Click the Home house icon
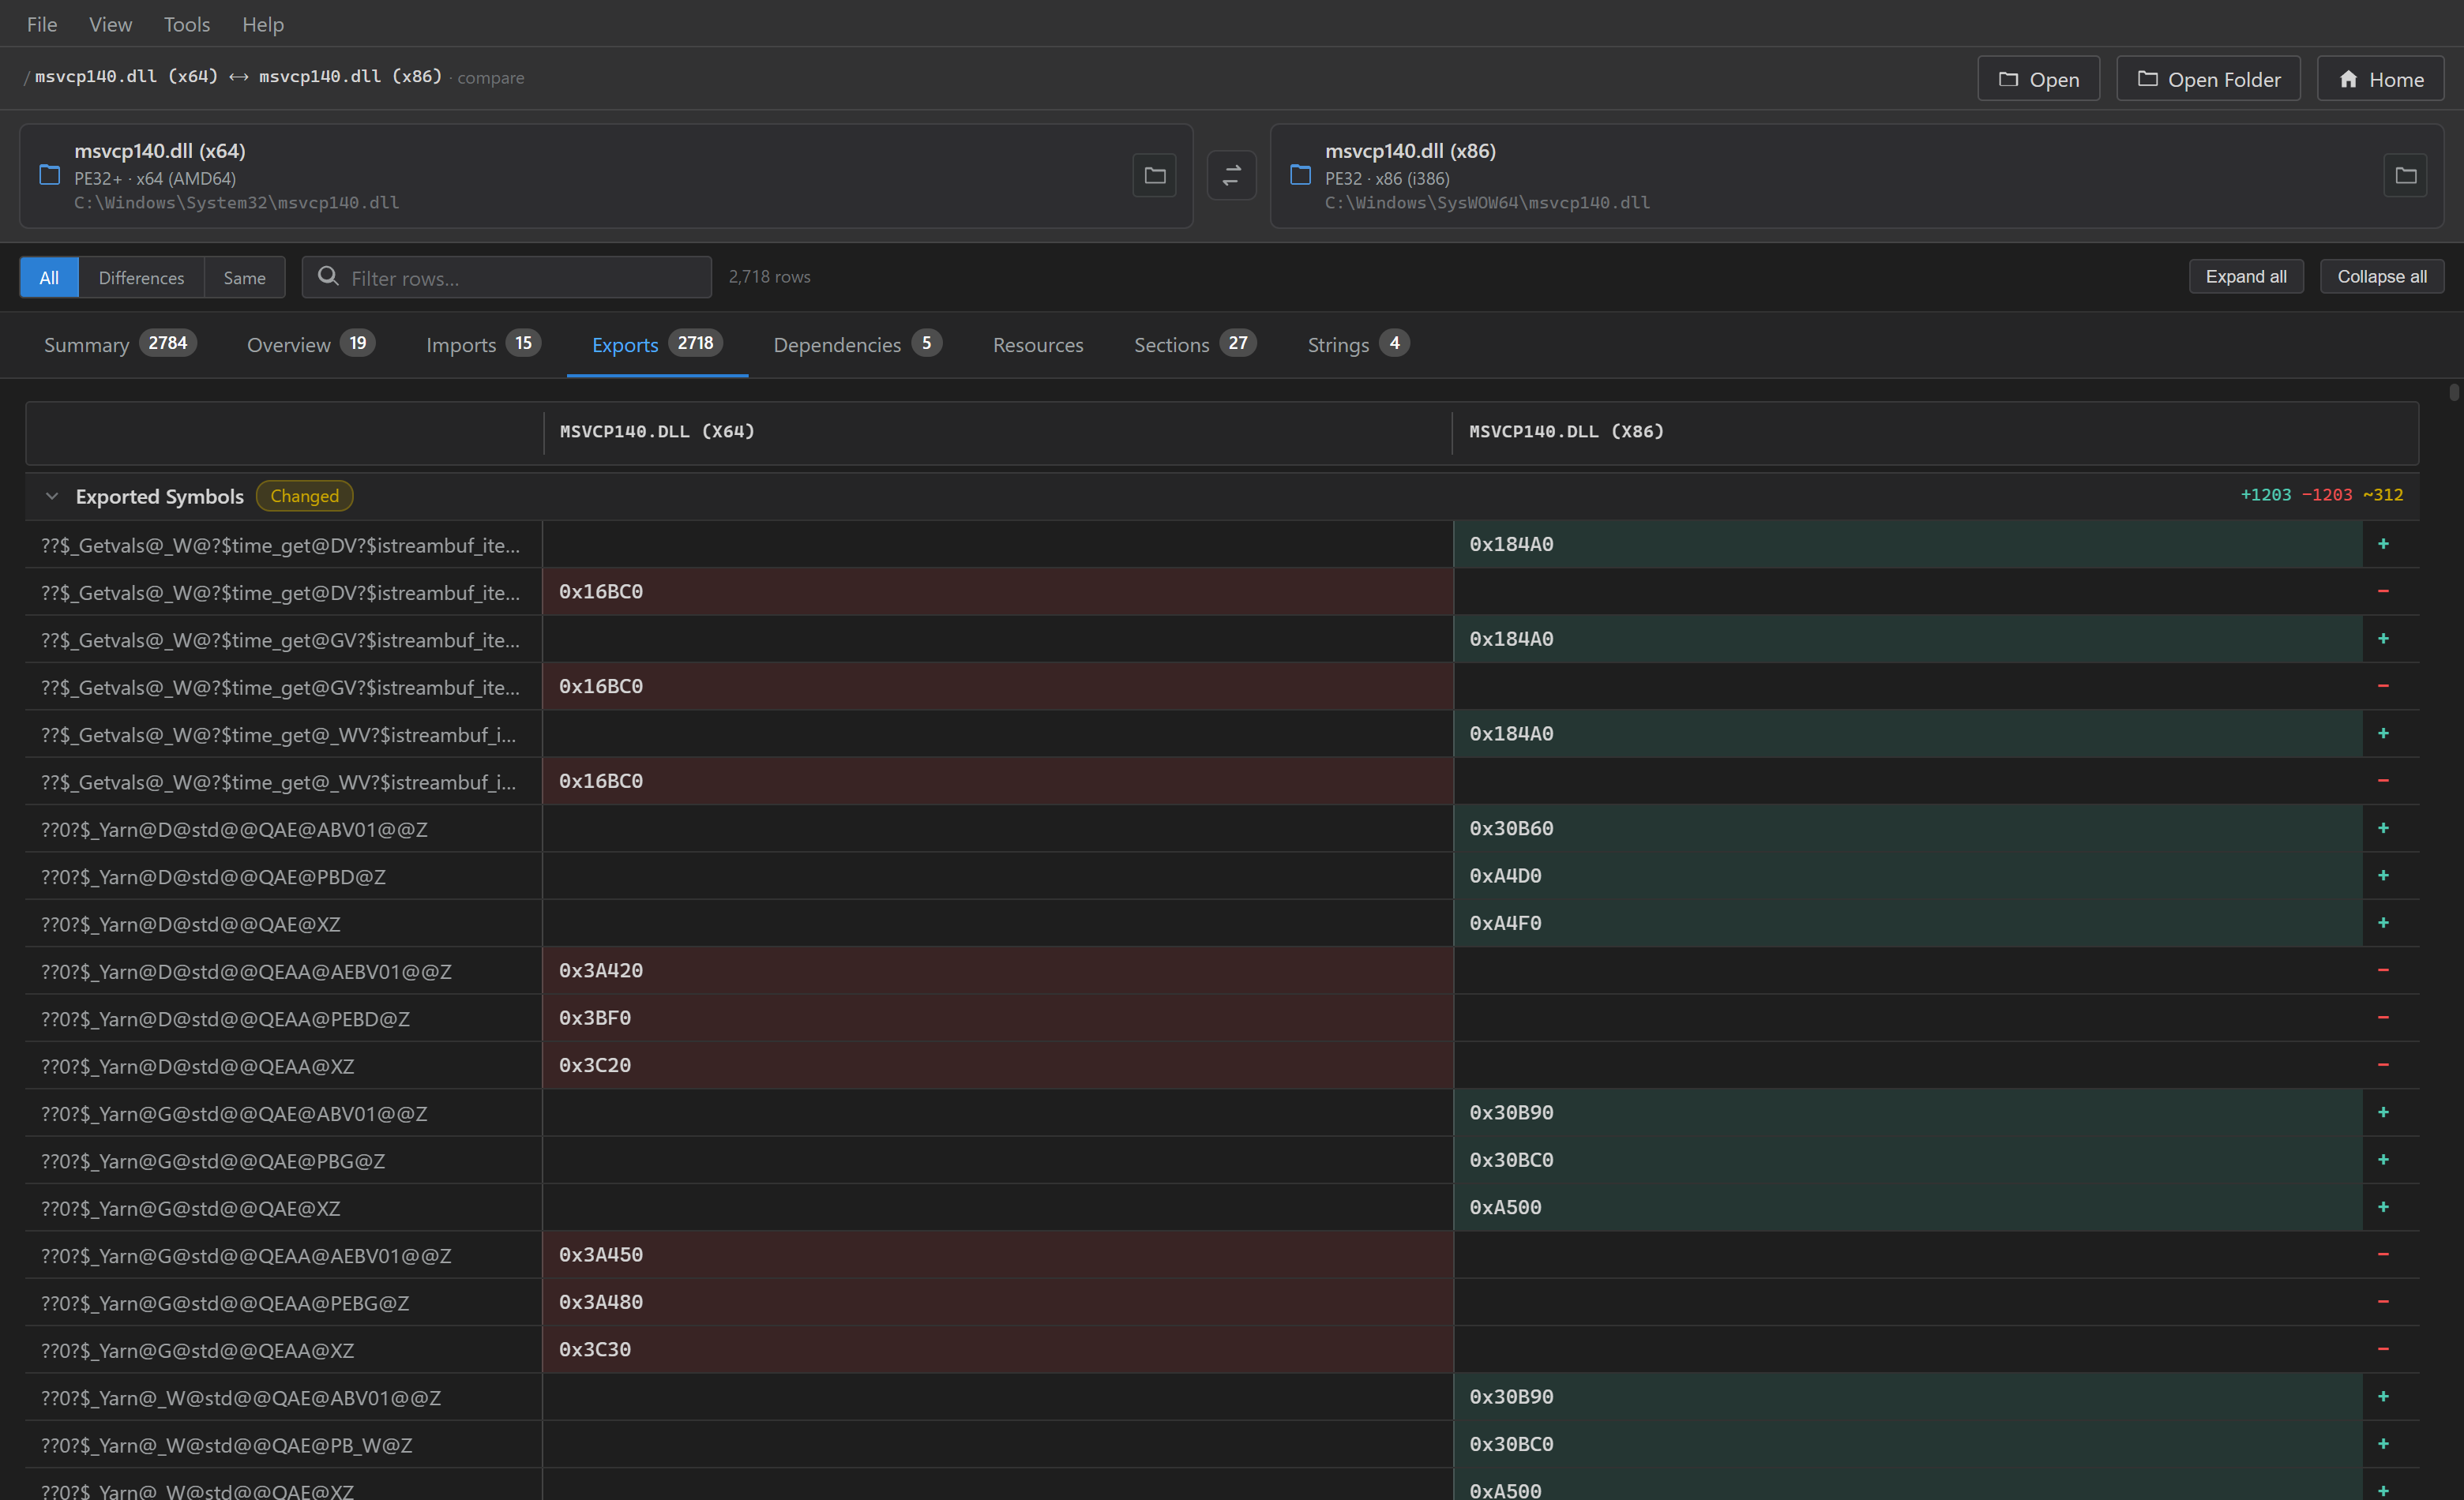2464x1500 pixels. [x=2348, y=79]
